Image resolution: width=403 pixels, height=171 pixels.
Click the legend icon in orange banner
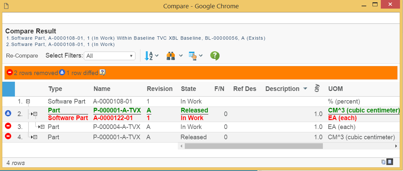click(x=103, y=73)
